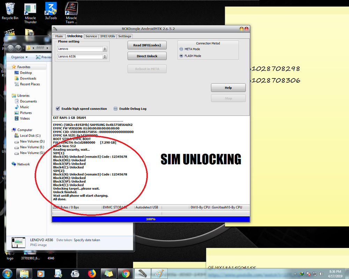Click the NCKDongle title bar app icon
This screenshot has height=279, width=349.
pyautogui.click(x=55, y=29)
